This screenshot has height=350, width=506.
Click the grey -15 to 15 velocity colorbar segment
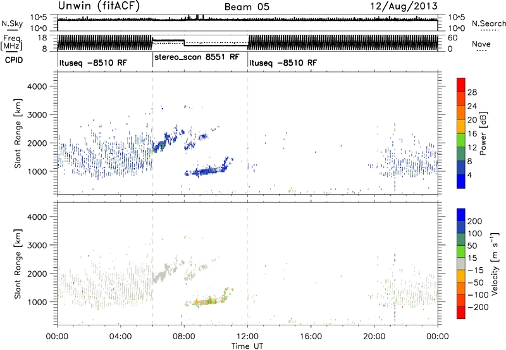[x=461, y=263]
